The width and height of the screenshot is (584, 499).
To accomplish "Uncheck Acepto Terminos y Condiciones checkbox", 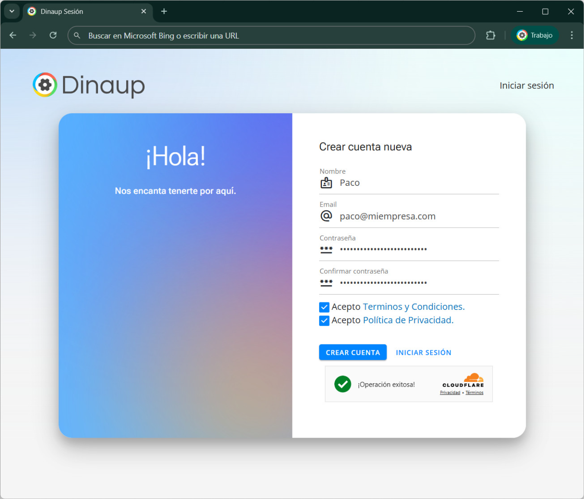I will click(x=324, y=307).
